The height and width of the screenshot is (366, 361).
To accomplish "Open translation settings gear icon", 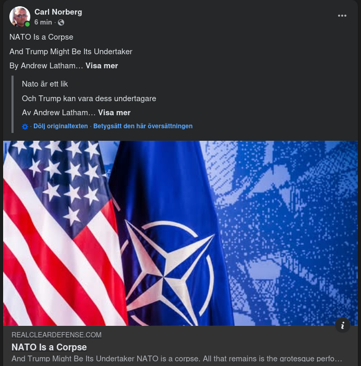I will tap(25, 126).
